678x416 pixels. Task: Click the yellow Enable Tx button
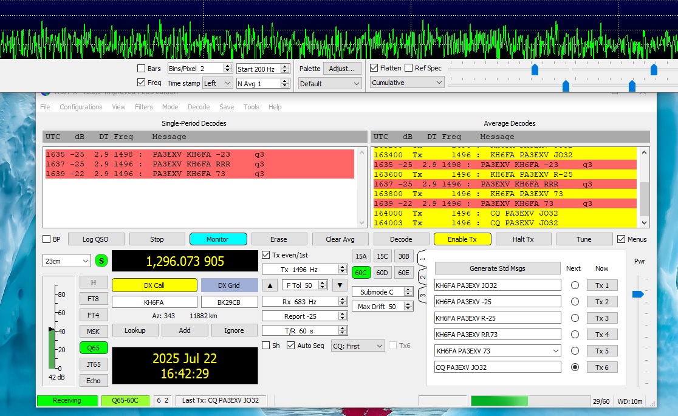(462, 239)
